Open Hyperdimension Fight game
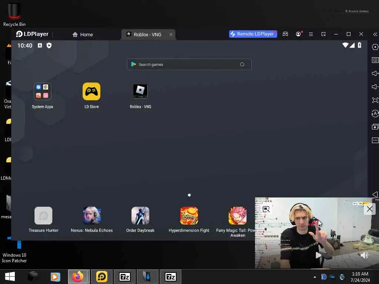 click(189, 216)
